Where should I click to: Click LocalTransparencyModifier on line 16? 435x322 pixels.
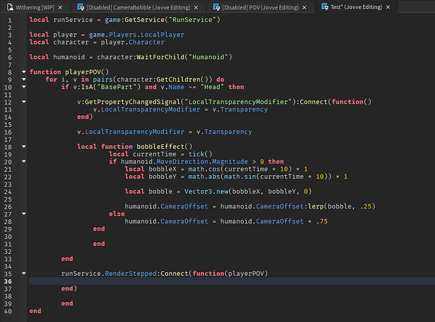(134, 132)
